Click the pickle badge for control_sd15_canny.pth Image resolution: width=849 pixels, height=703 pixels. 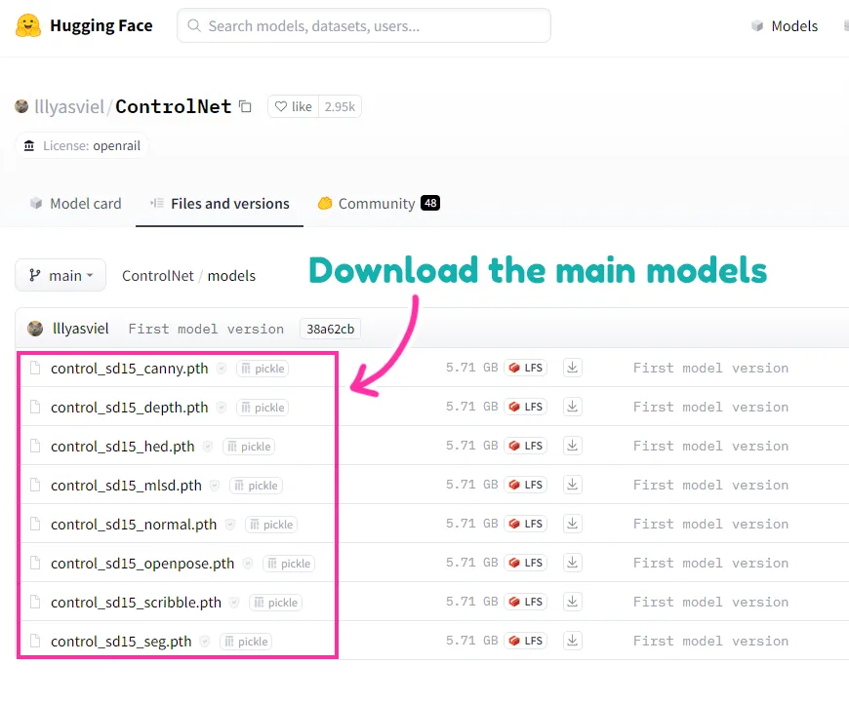tap(263, 369)
